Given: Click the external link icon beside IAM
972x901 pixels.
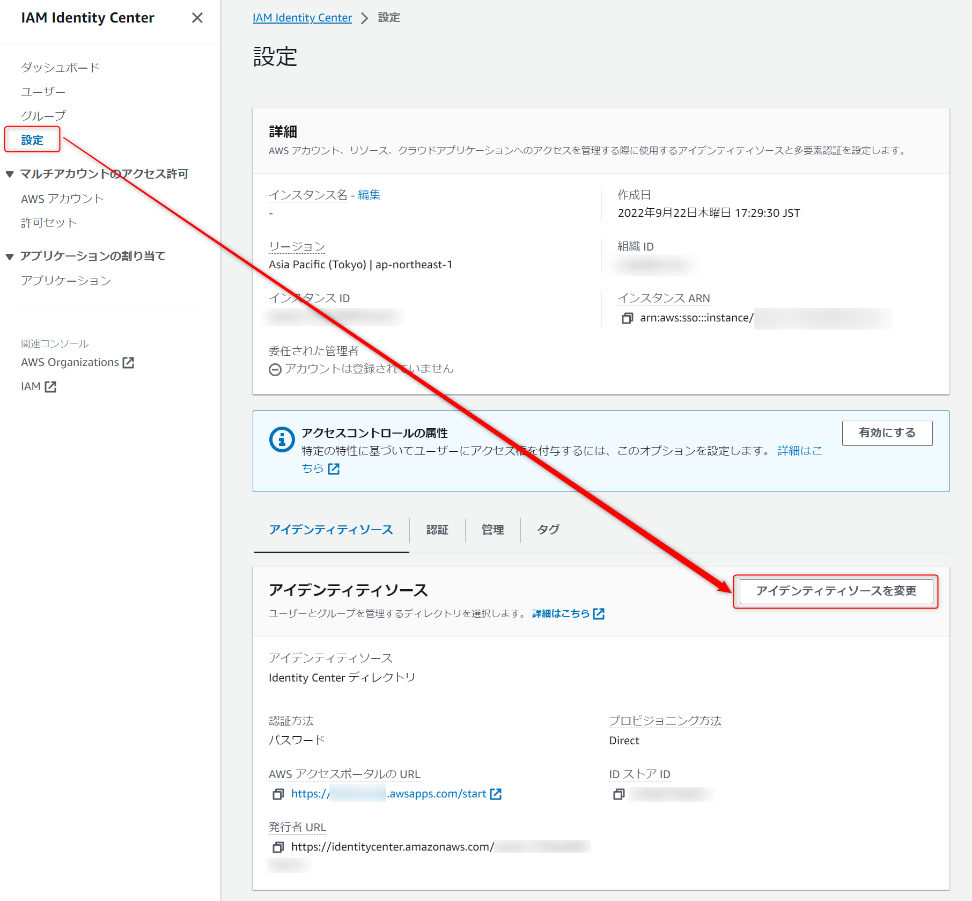Looking at the screenshot, I should pyautogui.click(x=50, y=387).
